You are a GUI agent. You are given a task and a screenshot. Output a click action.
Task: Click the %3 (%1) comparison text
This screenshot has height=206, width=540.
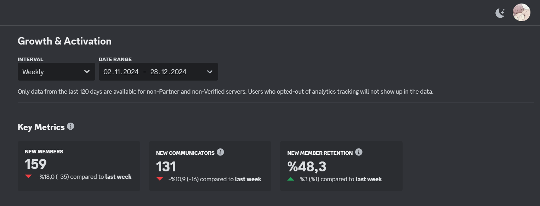[x=341, y=179]
